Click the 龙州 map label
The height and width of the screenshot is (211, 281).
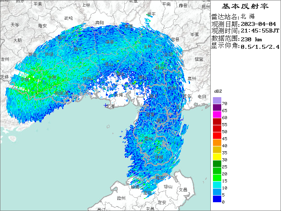tap(5, 59)
